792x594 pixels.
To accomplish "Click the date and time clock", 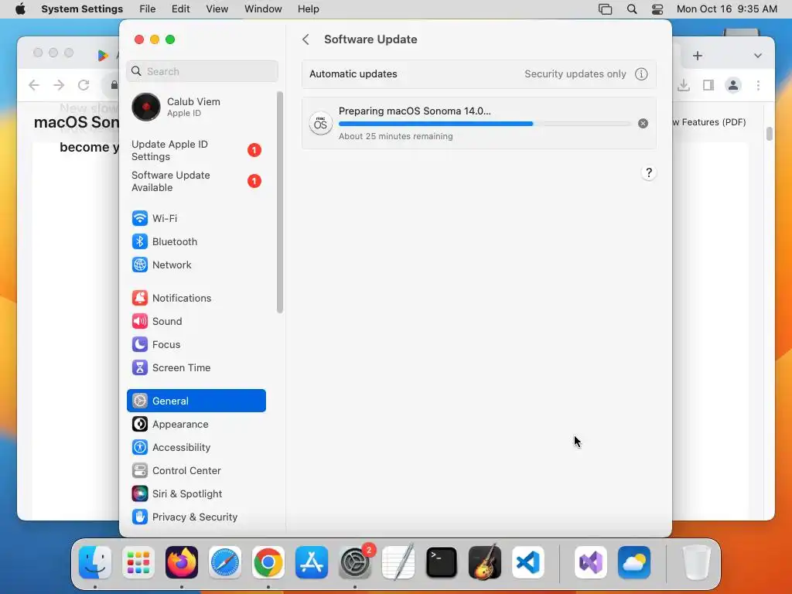I will [726, 9].
